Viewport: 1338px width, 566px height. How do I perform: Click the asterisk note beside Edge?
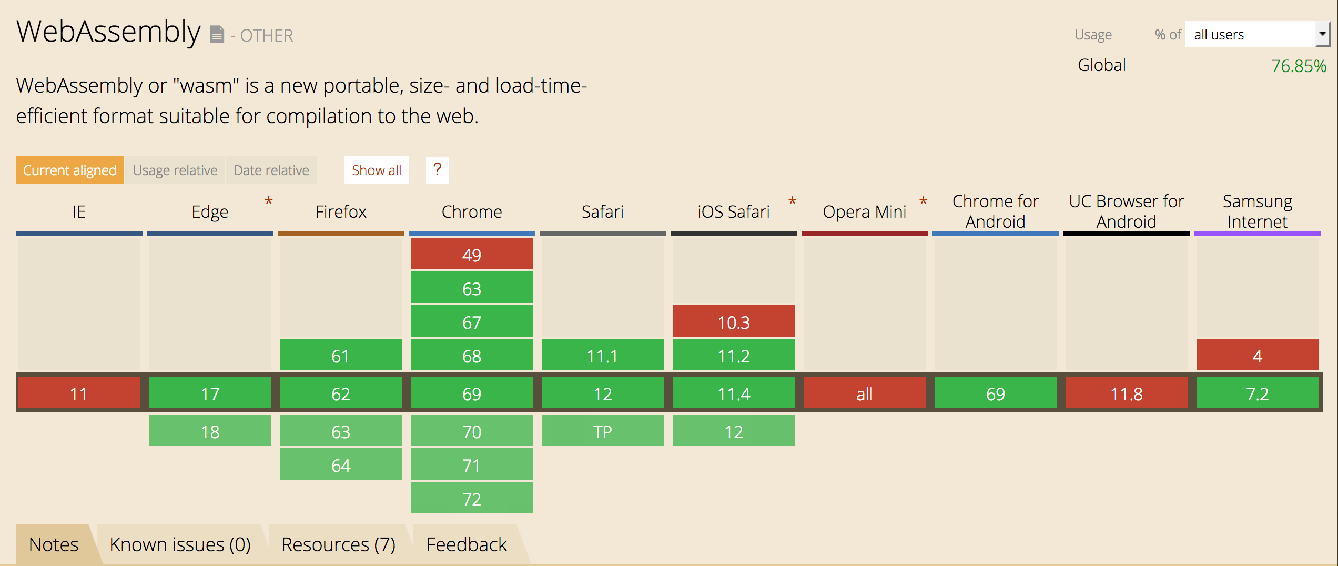269,201
